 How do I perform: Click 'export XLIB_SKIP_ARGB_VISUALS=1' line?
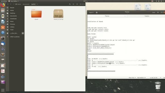click(x=99, y=48)
